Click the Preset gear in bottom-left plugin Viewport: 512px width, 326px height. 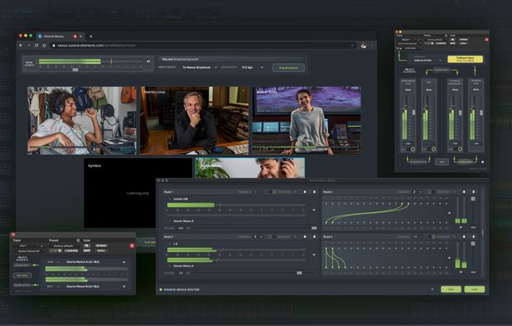click(78, 240)
